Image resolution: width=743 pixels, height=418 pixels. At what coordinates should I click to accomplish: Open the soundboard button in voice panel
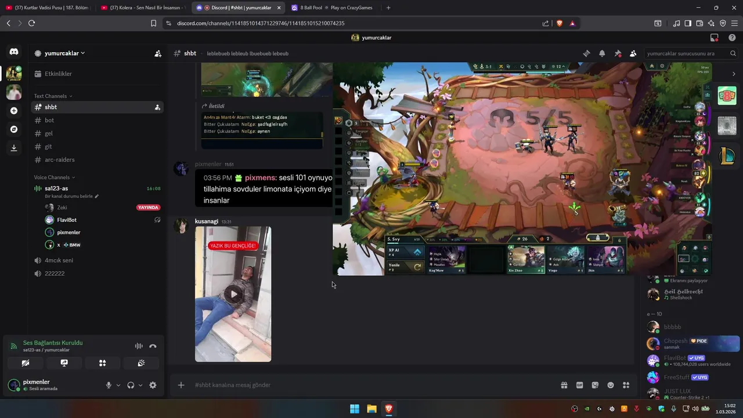[141, 363]
